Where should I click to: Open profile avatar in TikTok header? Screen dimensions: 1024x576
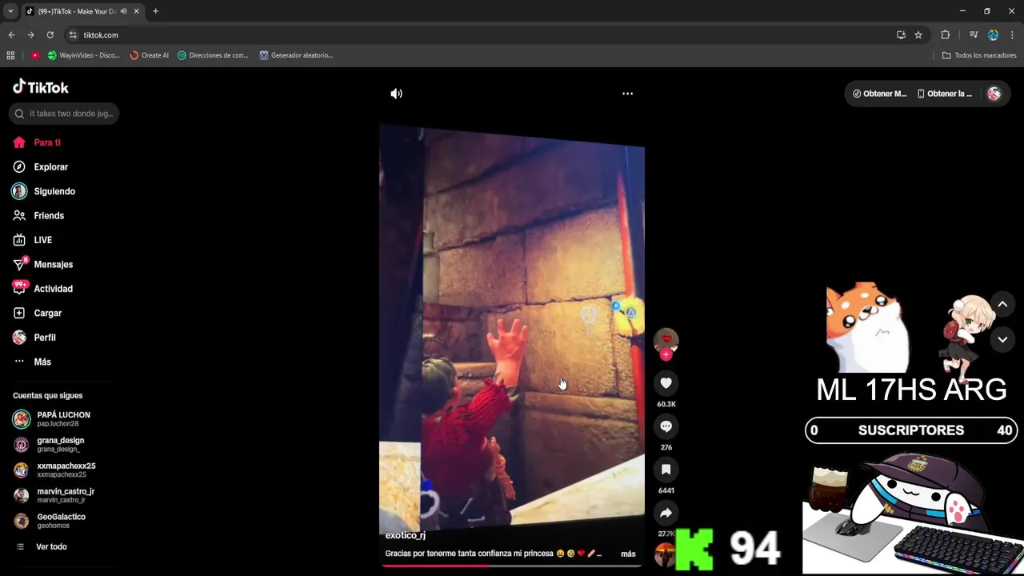tap(994, 94)
